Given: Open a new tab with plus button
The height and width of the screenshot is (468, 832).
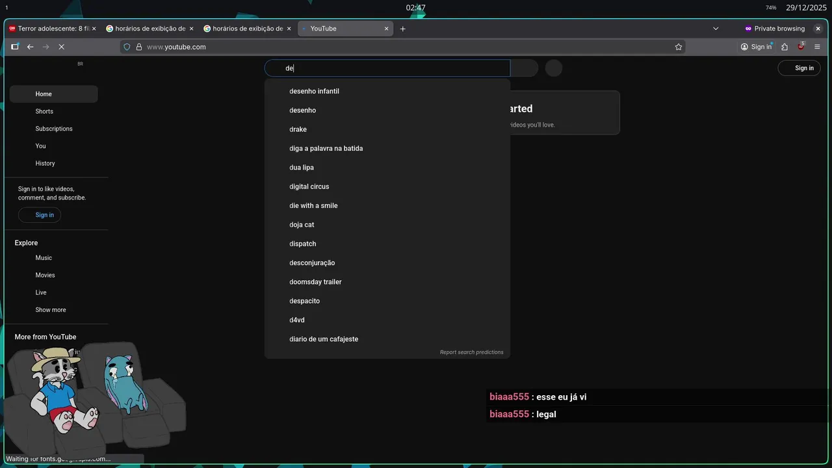Looking at the screenshot, I should coord(403,29).
